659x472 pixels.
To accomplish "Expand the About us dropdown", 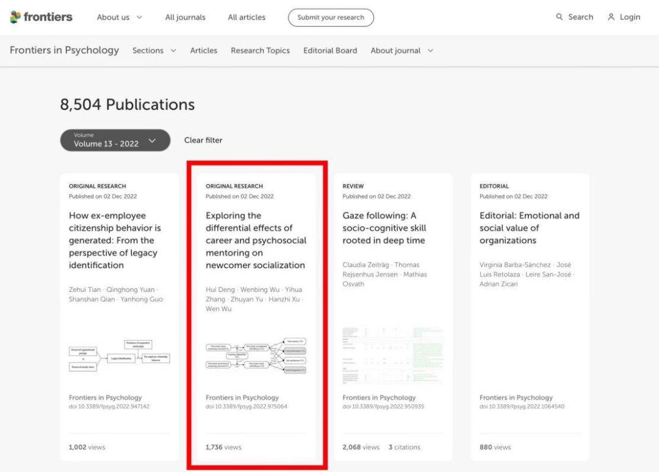I will [120, 17].
